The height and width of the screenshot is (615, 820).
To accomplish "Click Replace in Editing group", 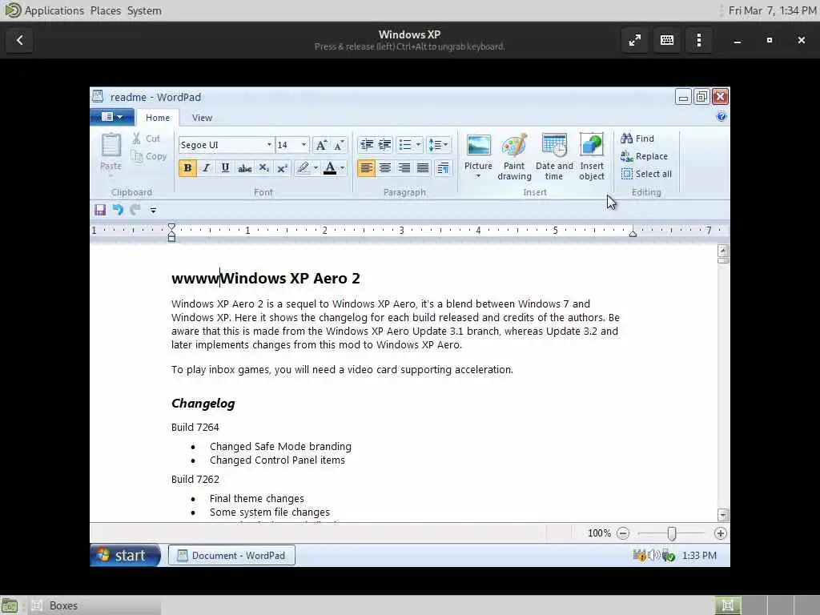I will click(645, 156).
